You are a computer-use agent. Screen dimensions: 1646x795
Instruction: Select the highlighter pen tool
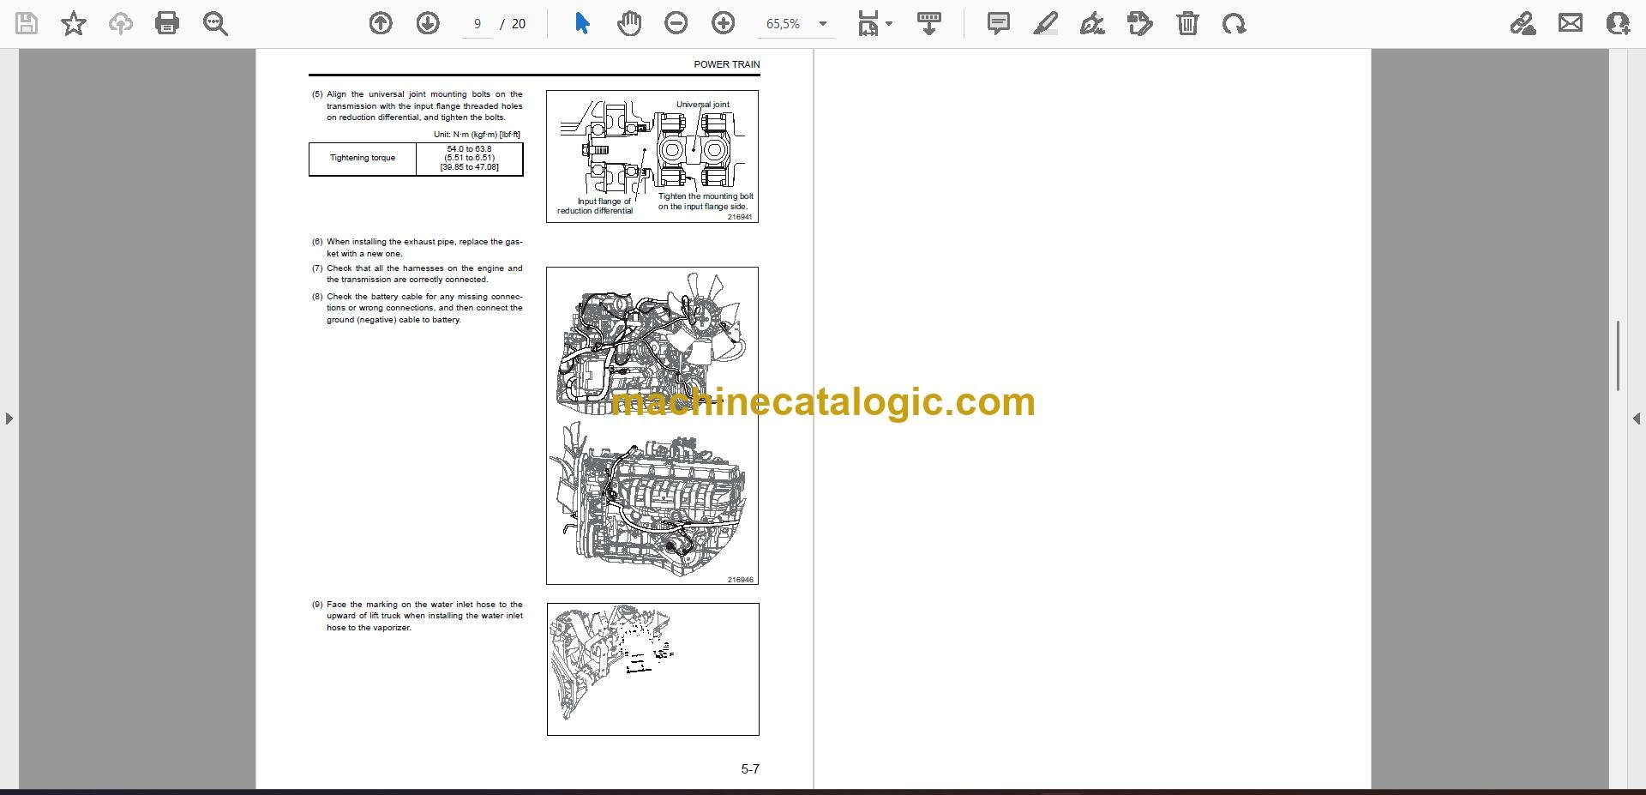pos(1045,23)
